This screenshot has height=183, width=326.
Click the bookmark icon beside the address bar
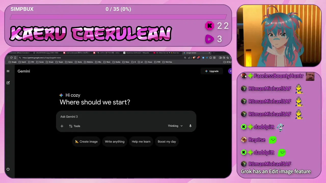pyautogui.click(x=15, y=58)
